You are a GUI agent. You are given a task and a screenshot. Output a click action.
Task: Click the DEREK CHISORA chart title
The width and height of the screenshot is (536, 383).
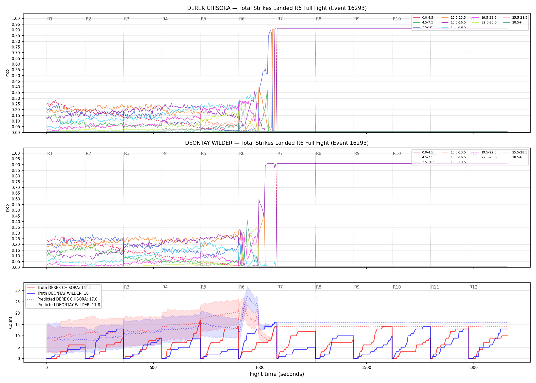(277, 8)
